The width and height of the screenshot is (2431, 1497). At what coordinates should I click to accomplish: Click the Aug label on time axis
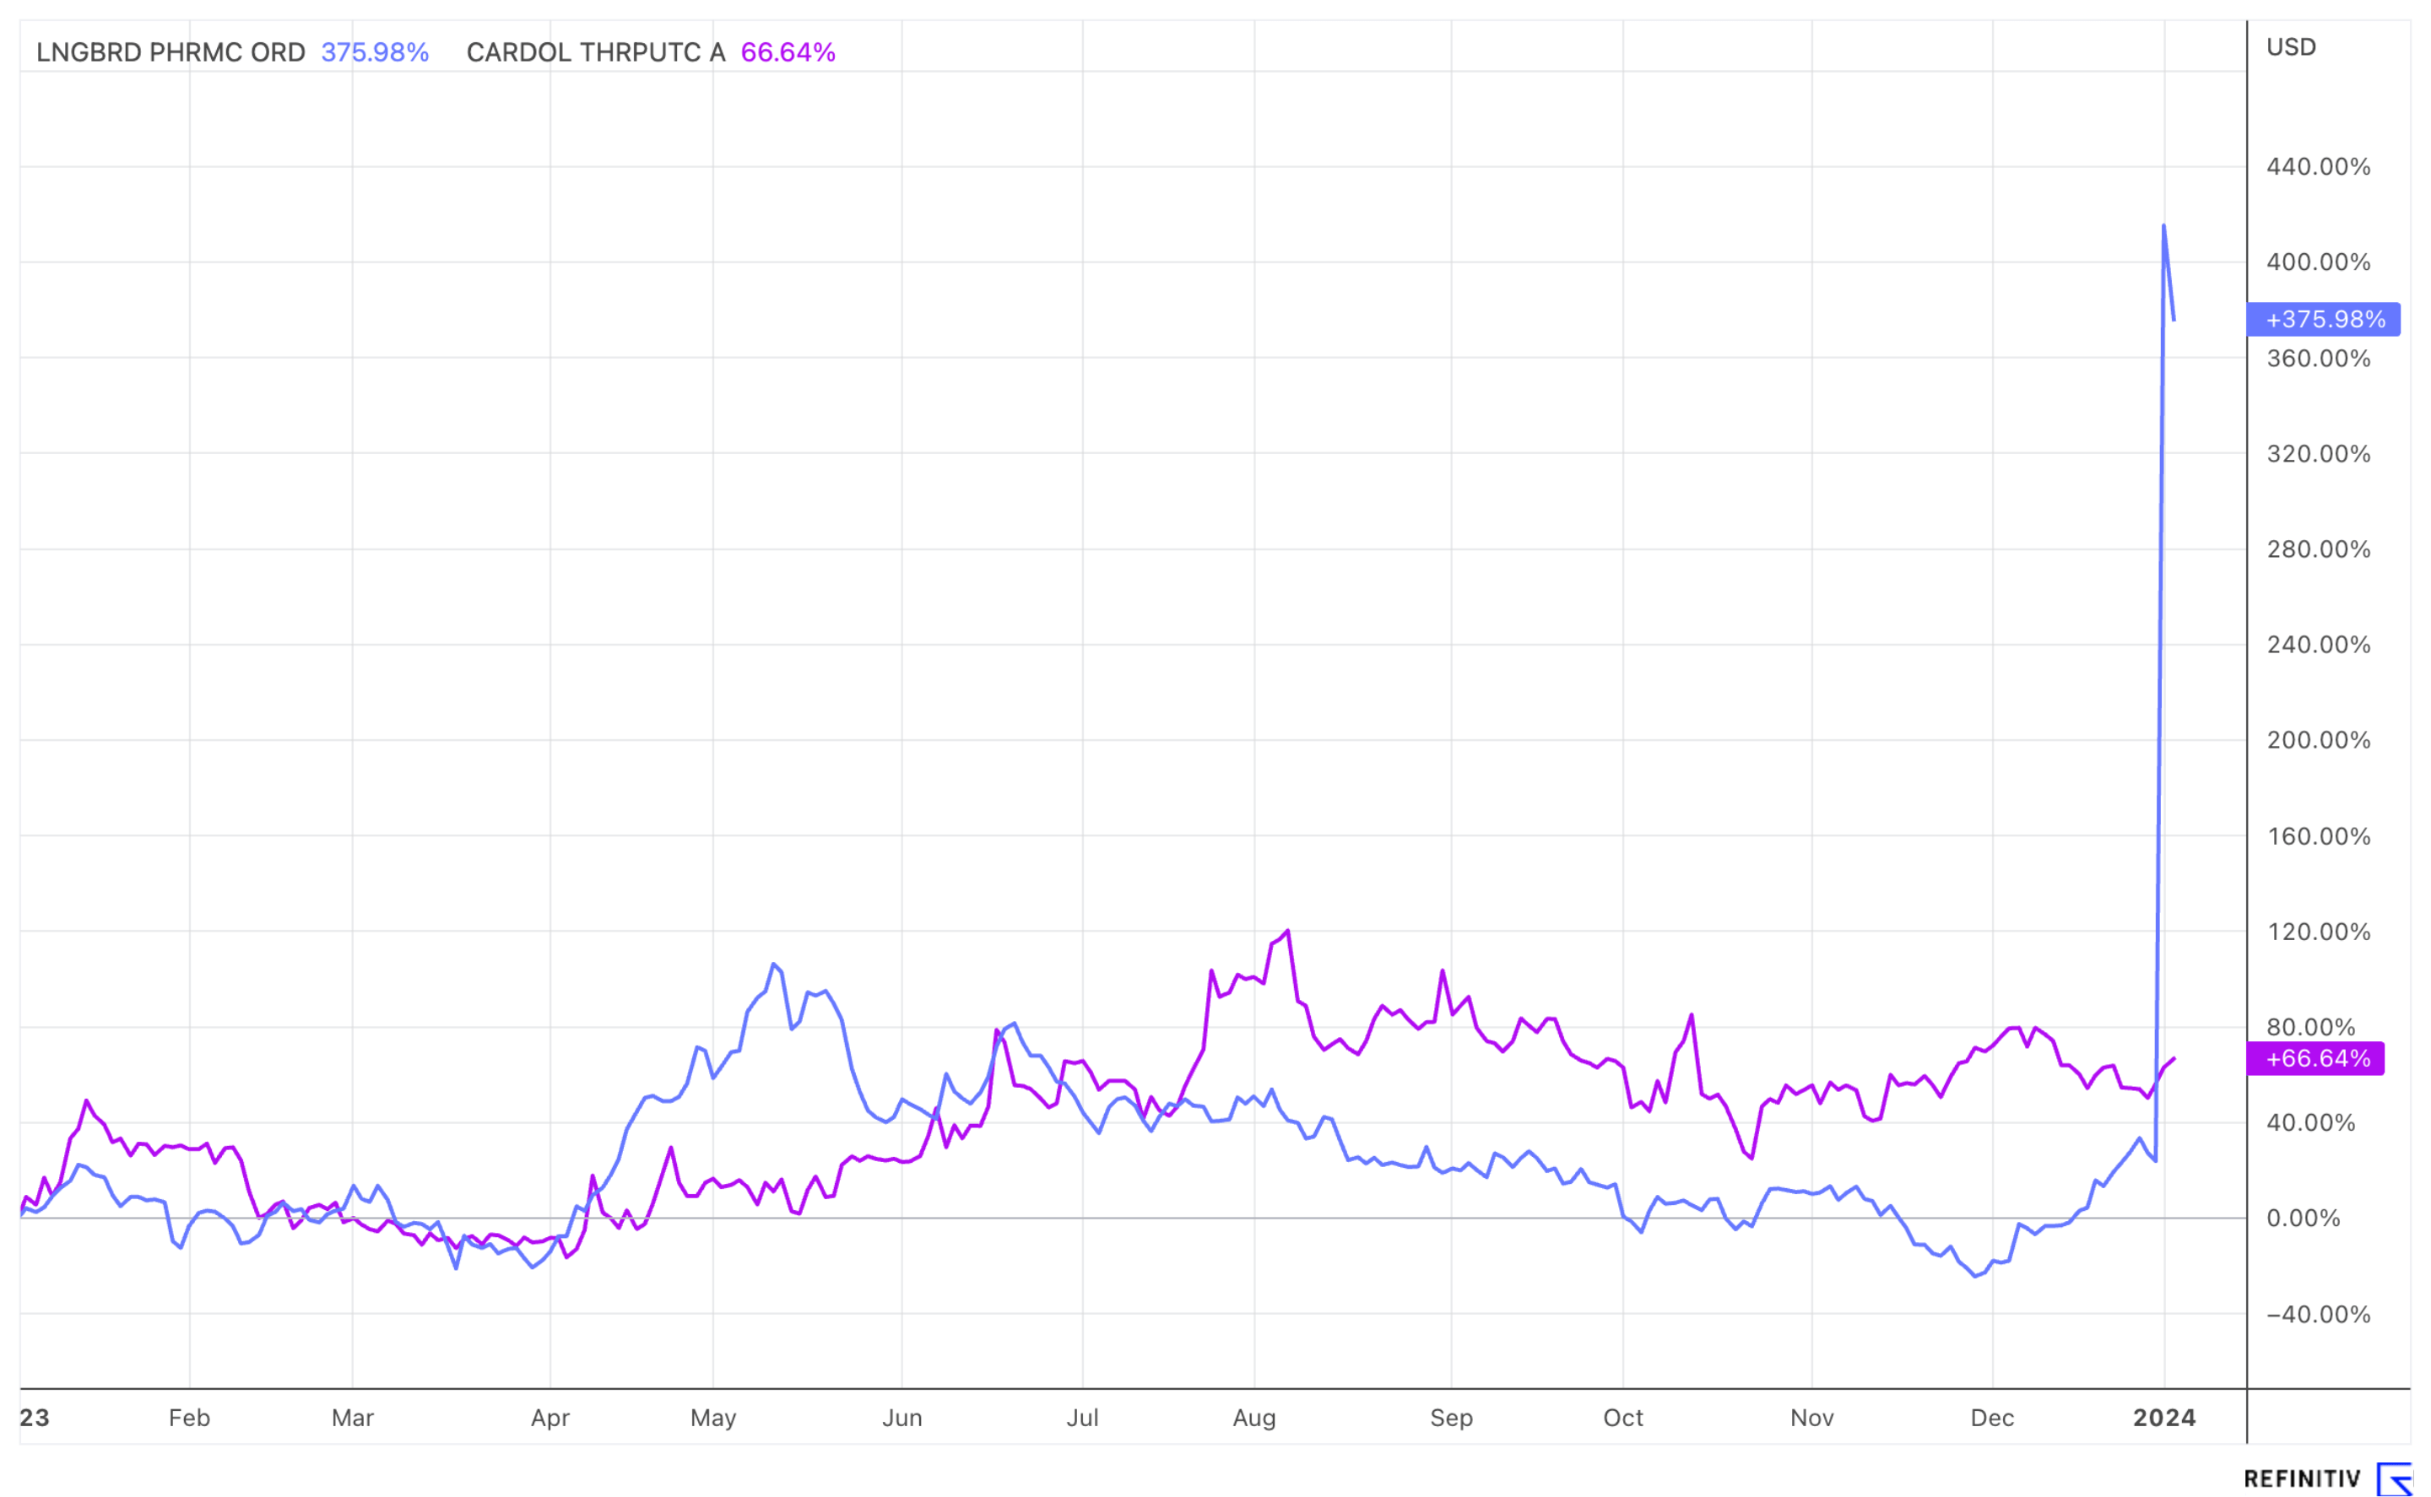[x=1253, y=1418]
